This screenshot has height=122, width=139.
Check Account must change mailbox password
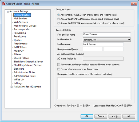pyautogui.click(x=59, y=65)
